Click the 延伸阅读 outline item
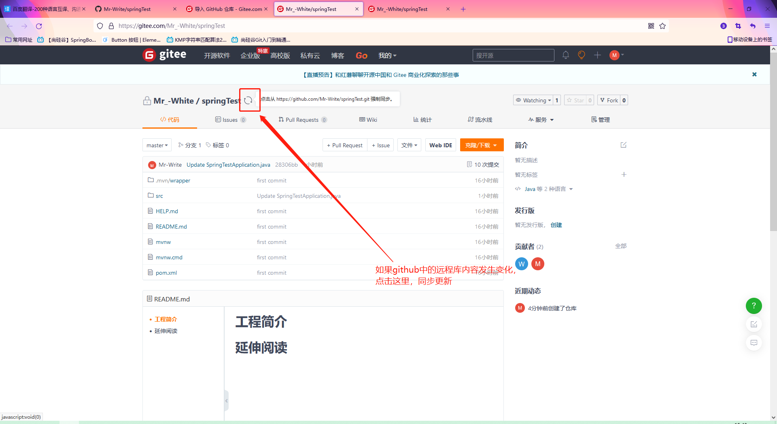 (166, 331)
